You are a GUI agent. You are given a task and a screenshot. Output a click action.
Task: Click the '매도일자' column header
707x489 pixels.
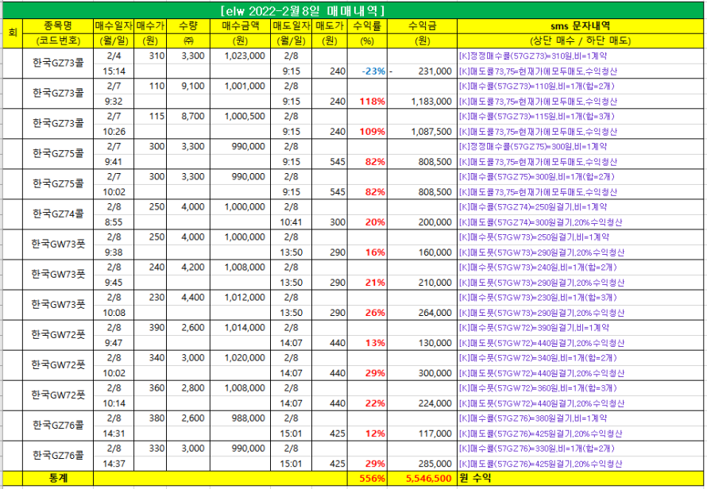292,25
